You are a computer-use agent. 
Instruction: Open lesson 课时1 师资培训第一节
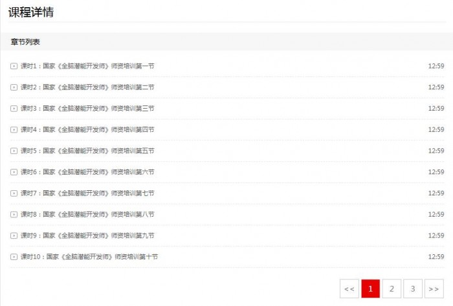87,66
